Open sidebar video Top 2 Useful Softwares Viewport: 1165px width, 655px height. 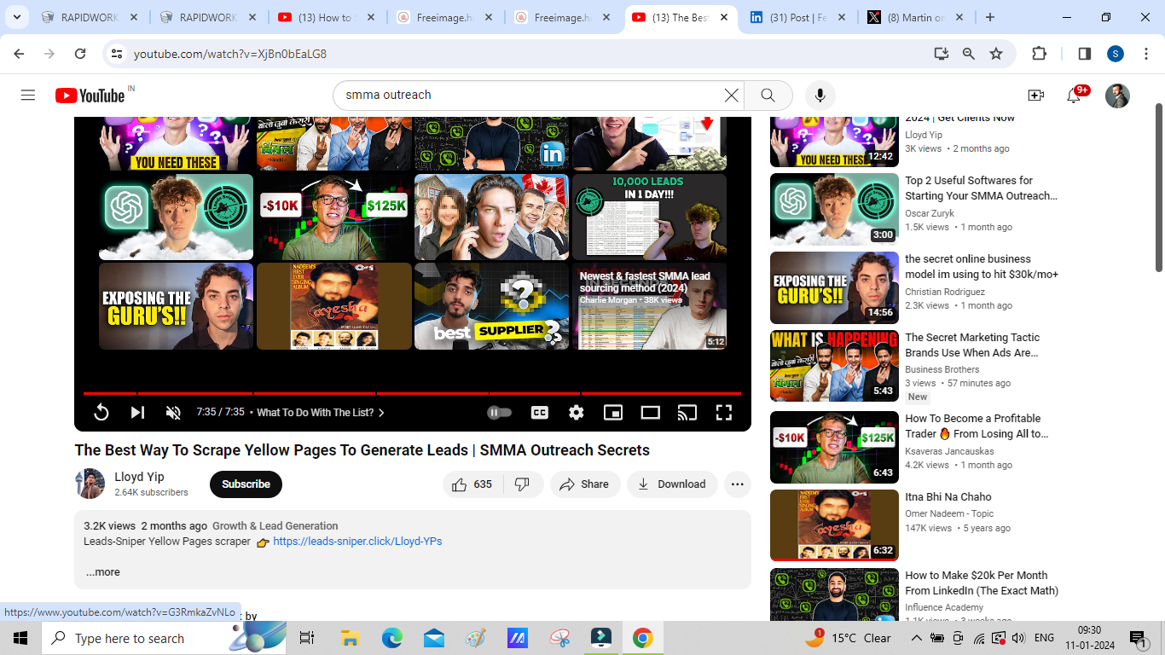click(981, 188)
